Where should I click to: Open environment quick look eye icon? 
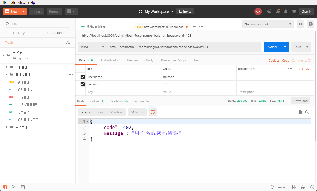[301, 24]
